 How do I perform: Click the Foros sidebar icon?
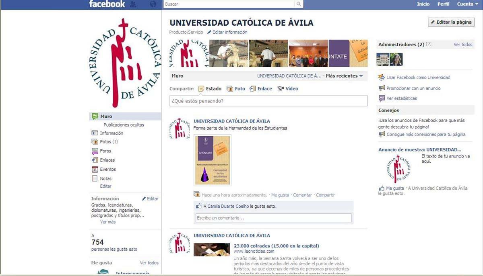95,151
